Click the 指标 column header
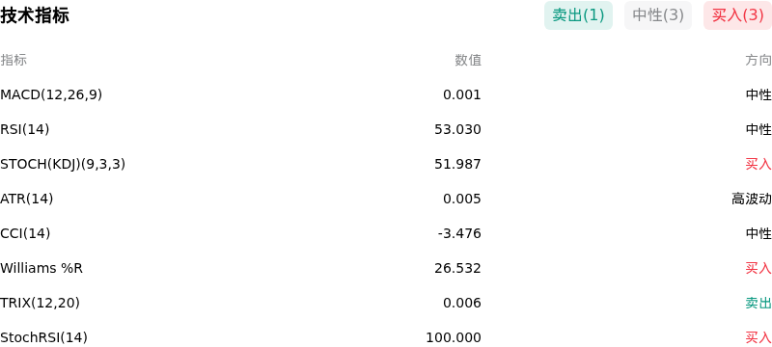This screenshot has height=347, width=772. click(14, 60)
